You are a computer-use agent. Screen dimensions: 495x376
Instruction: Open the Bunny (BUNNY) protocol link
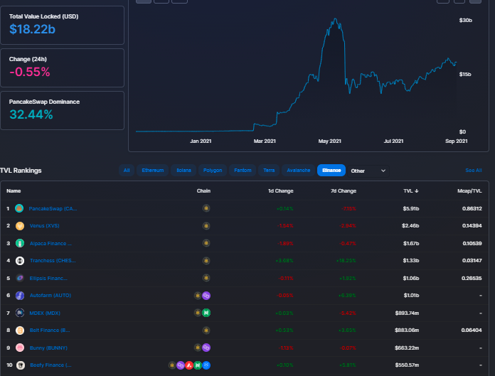pyautogui.click(x=48, y=348)
